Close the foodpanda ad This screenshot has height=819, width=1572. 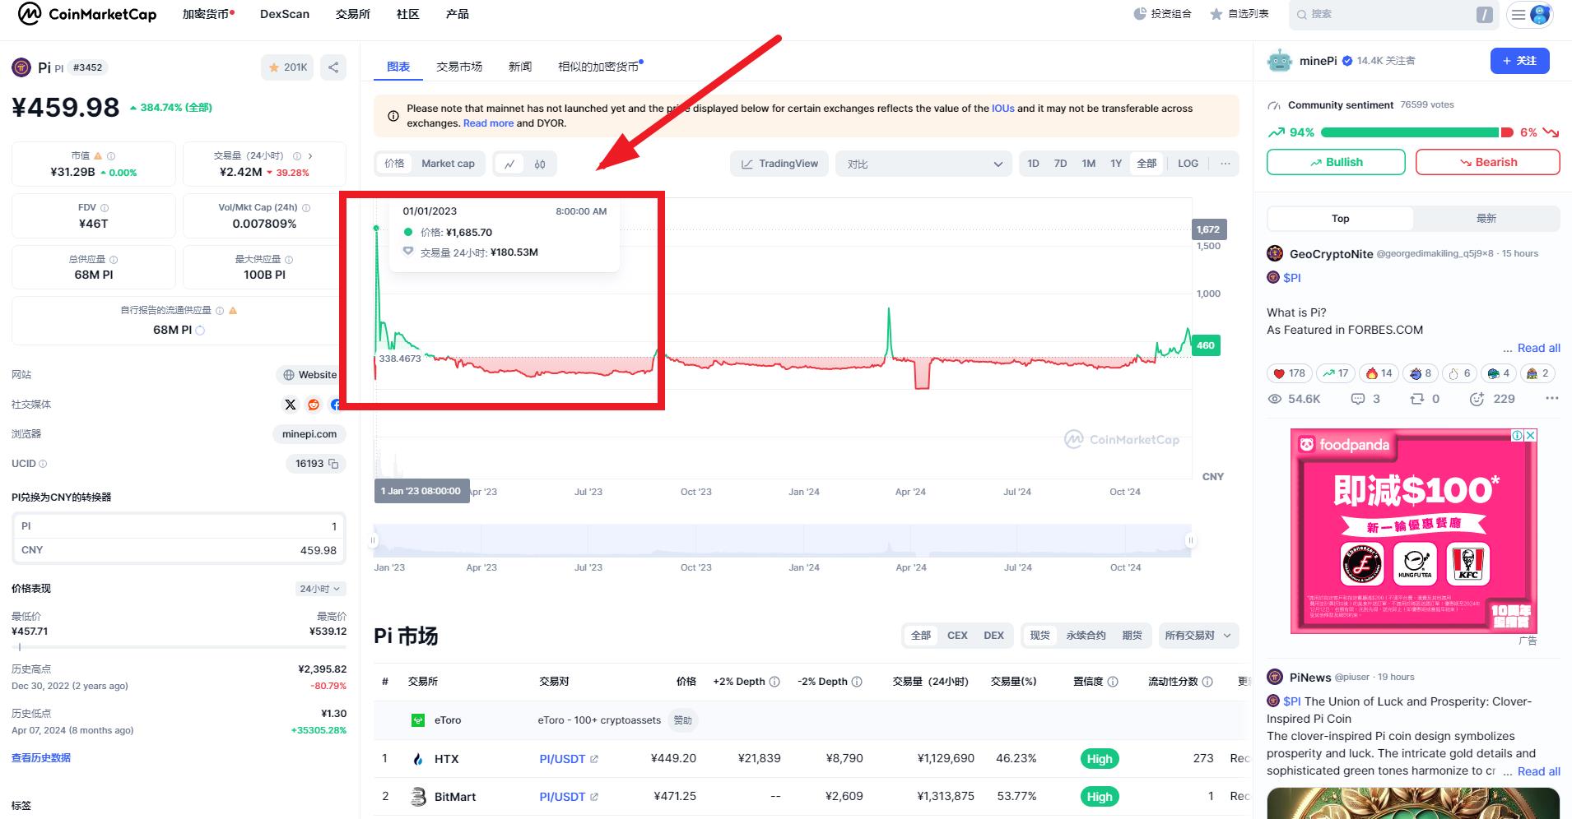1531,436
